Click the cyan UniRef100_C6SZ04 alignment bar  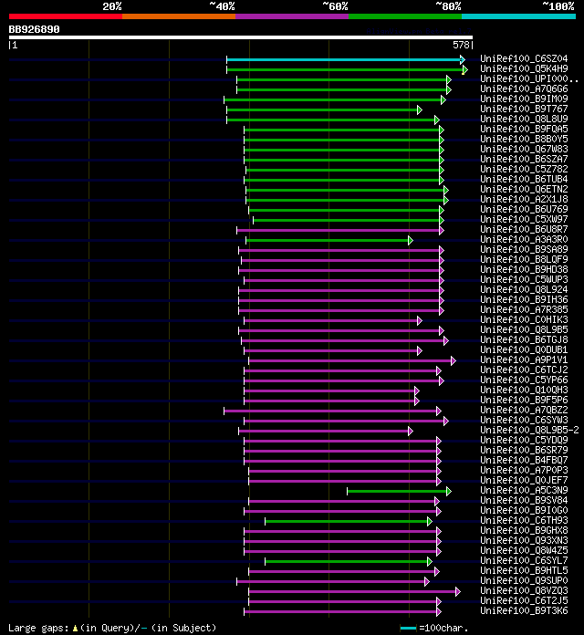coord(343,60)
